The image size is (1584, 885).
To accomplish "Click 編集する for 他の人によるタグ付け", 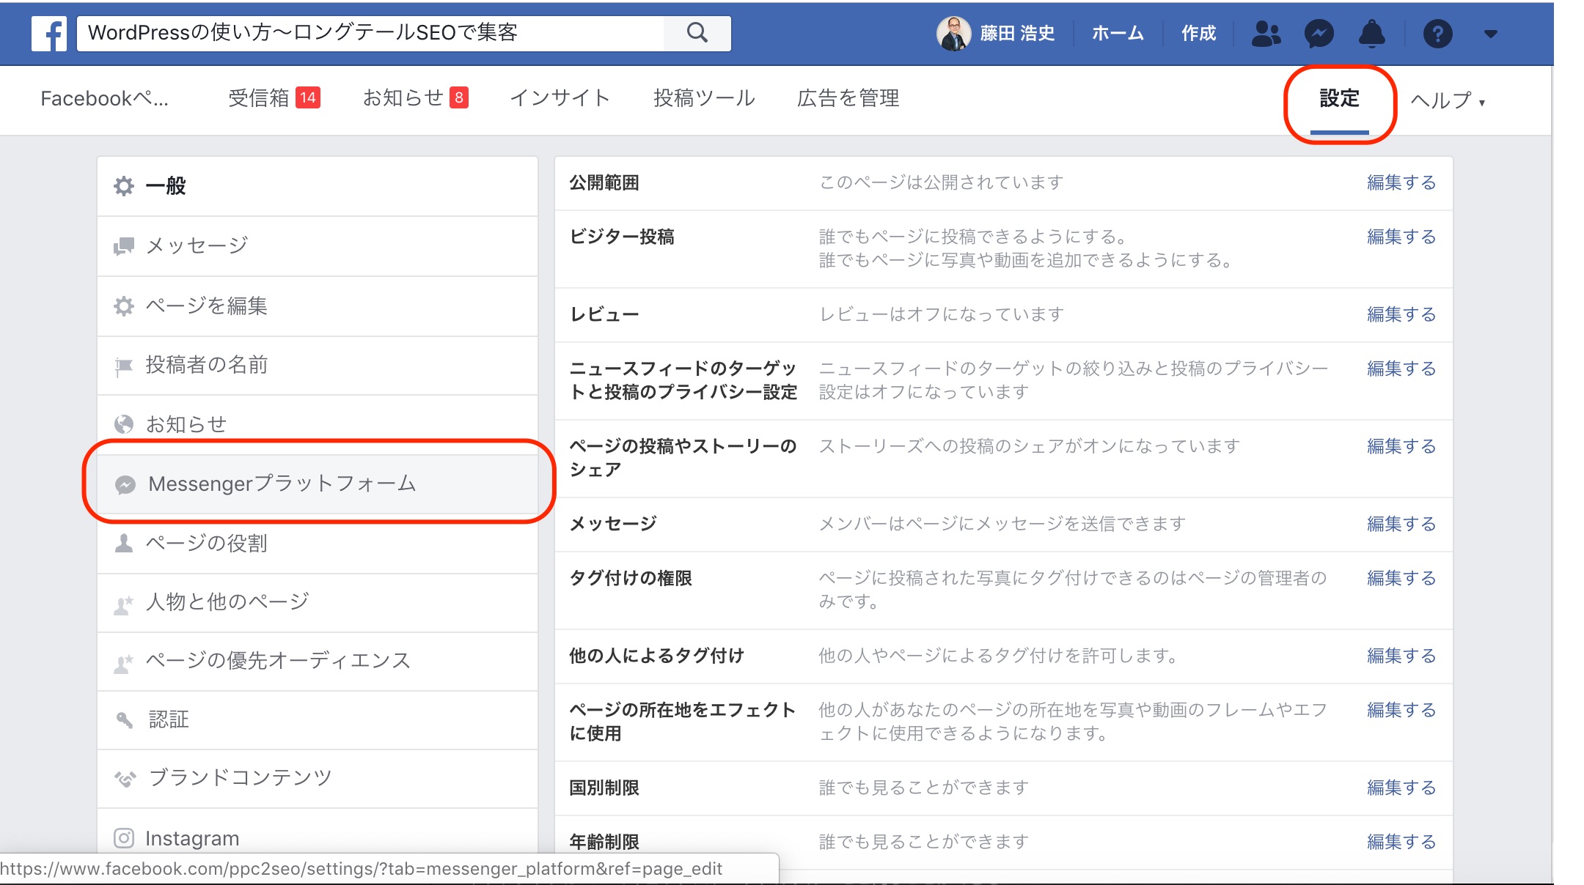I will [x=1401, y=656].
